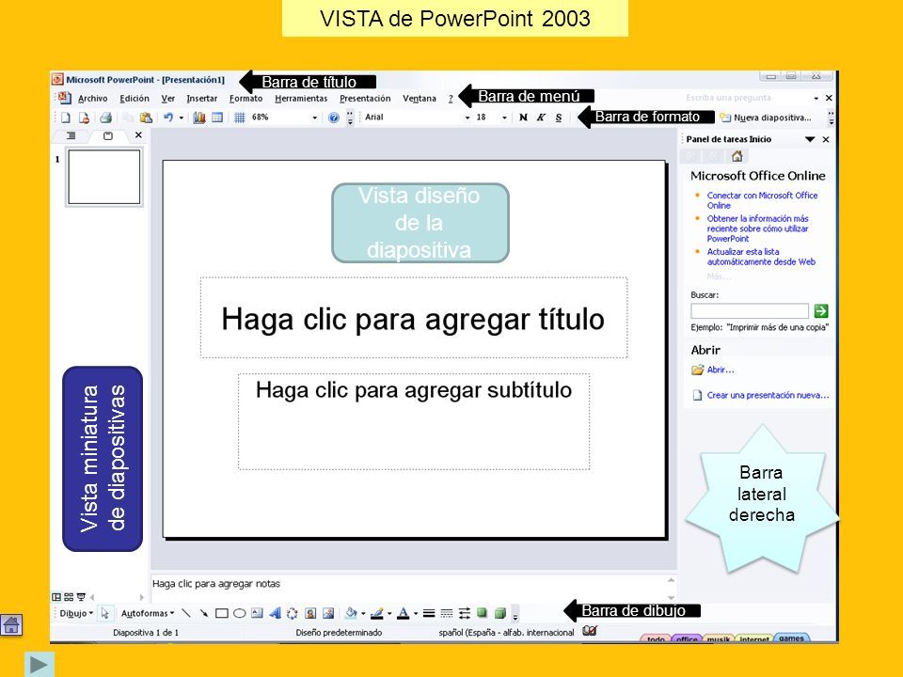The width and height of the screenshot is (903, 677).
Task: Open the Herramientas menu
Action: 301,99
